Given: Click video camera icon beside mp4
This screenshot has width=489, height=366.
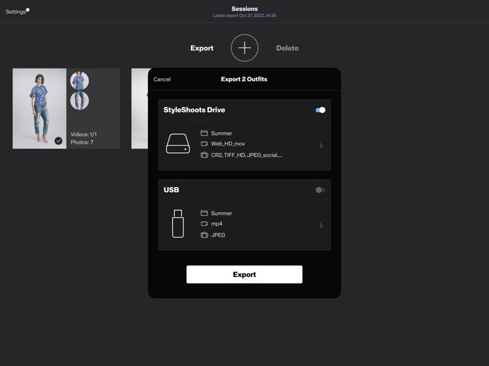Looking at the screenshot, I should 204,223.
